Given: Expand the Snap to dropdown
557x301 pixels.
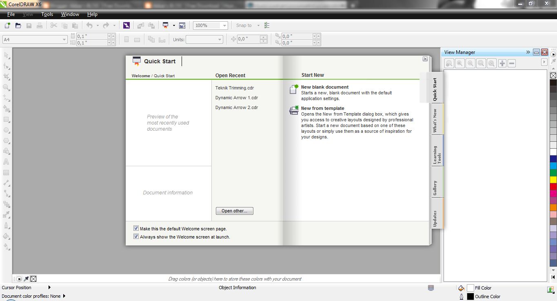Looking at the screenshot, I should [258, 25].
